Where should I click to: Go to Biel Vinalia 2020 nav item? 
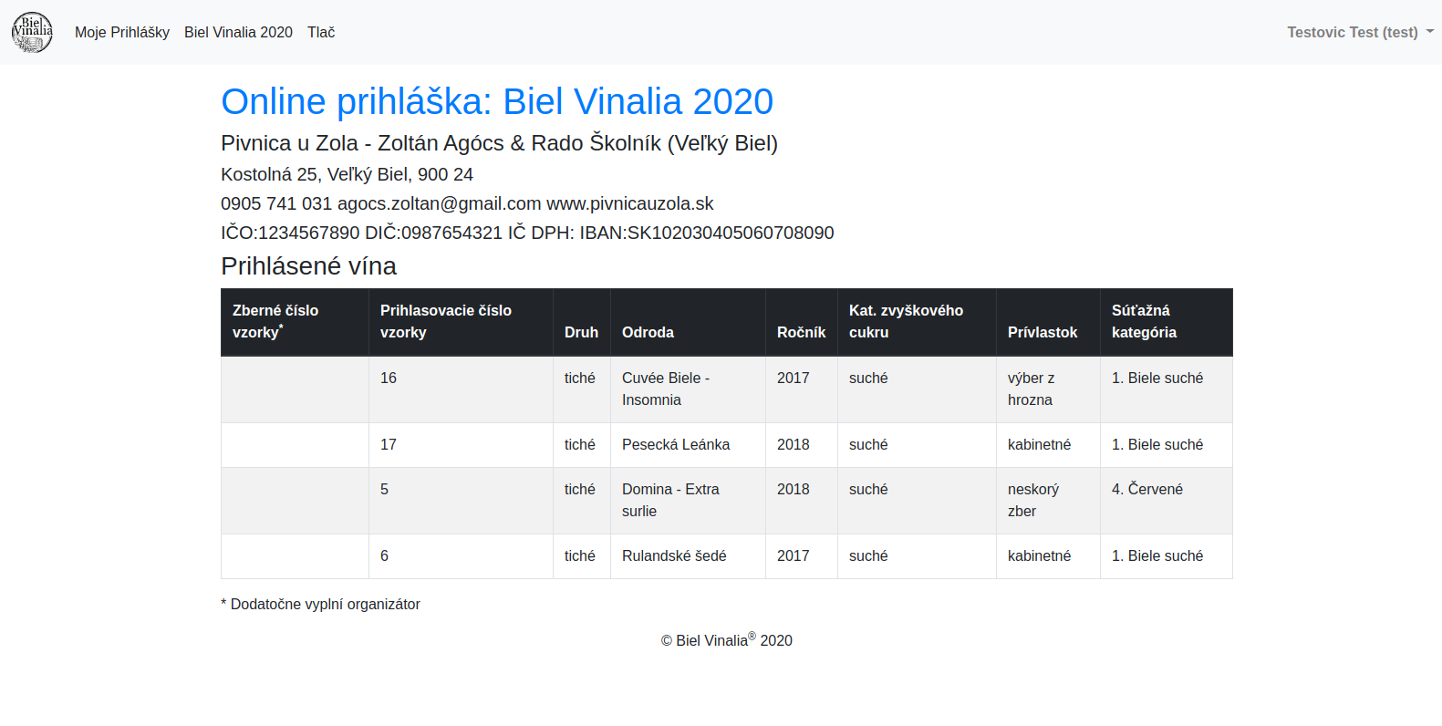(x=238, y=32)
